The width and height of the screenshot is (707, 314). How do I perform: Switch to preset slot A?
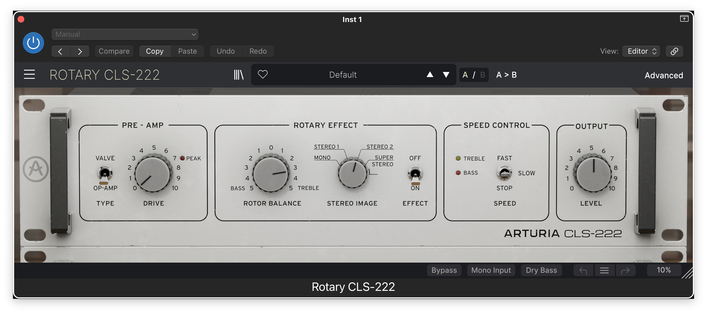click(465, 75)
